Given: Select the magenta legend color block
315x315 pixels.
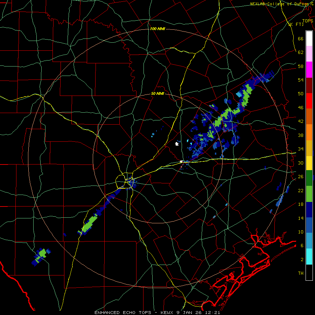Looking at the screenshot, I should 309,70.
